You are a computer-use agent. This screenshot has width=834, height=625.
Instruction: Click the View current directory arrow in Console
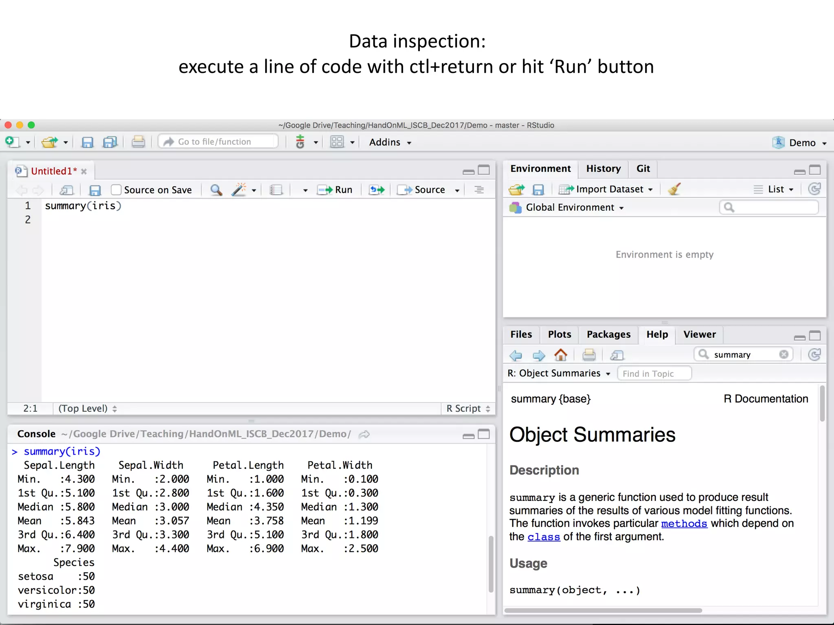tap(364, 434)
